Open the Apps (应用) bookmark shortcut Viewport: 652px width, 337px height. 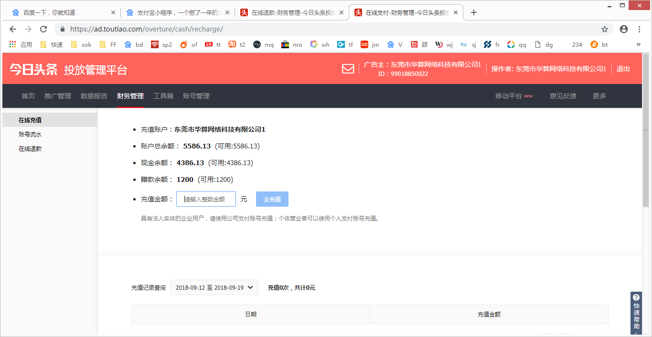click(21, 44)
